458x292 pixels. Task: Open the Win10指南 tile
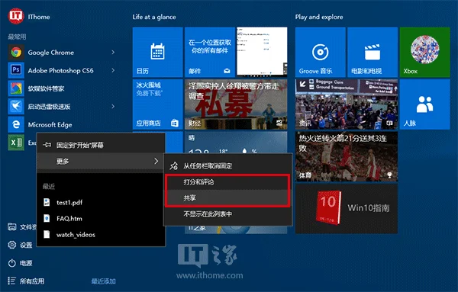(x=347, y=208)
